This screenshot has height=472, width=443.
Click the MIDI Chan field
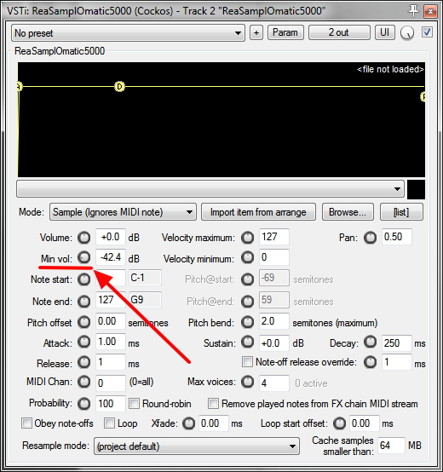pyautogui.click(x=111, y=383)
